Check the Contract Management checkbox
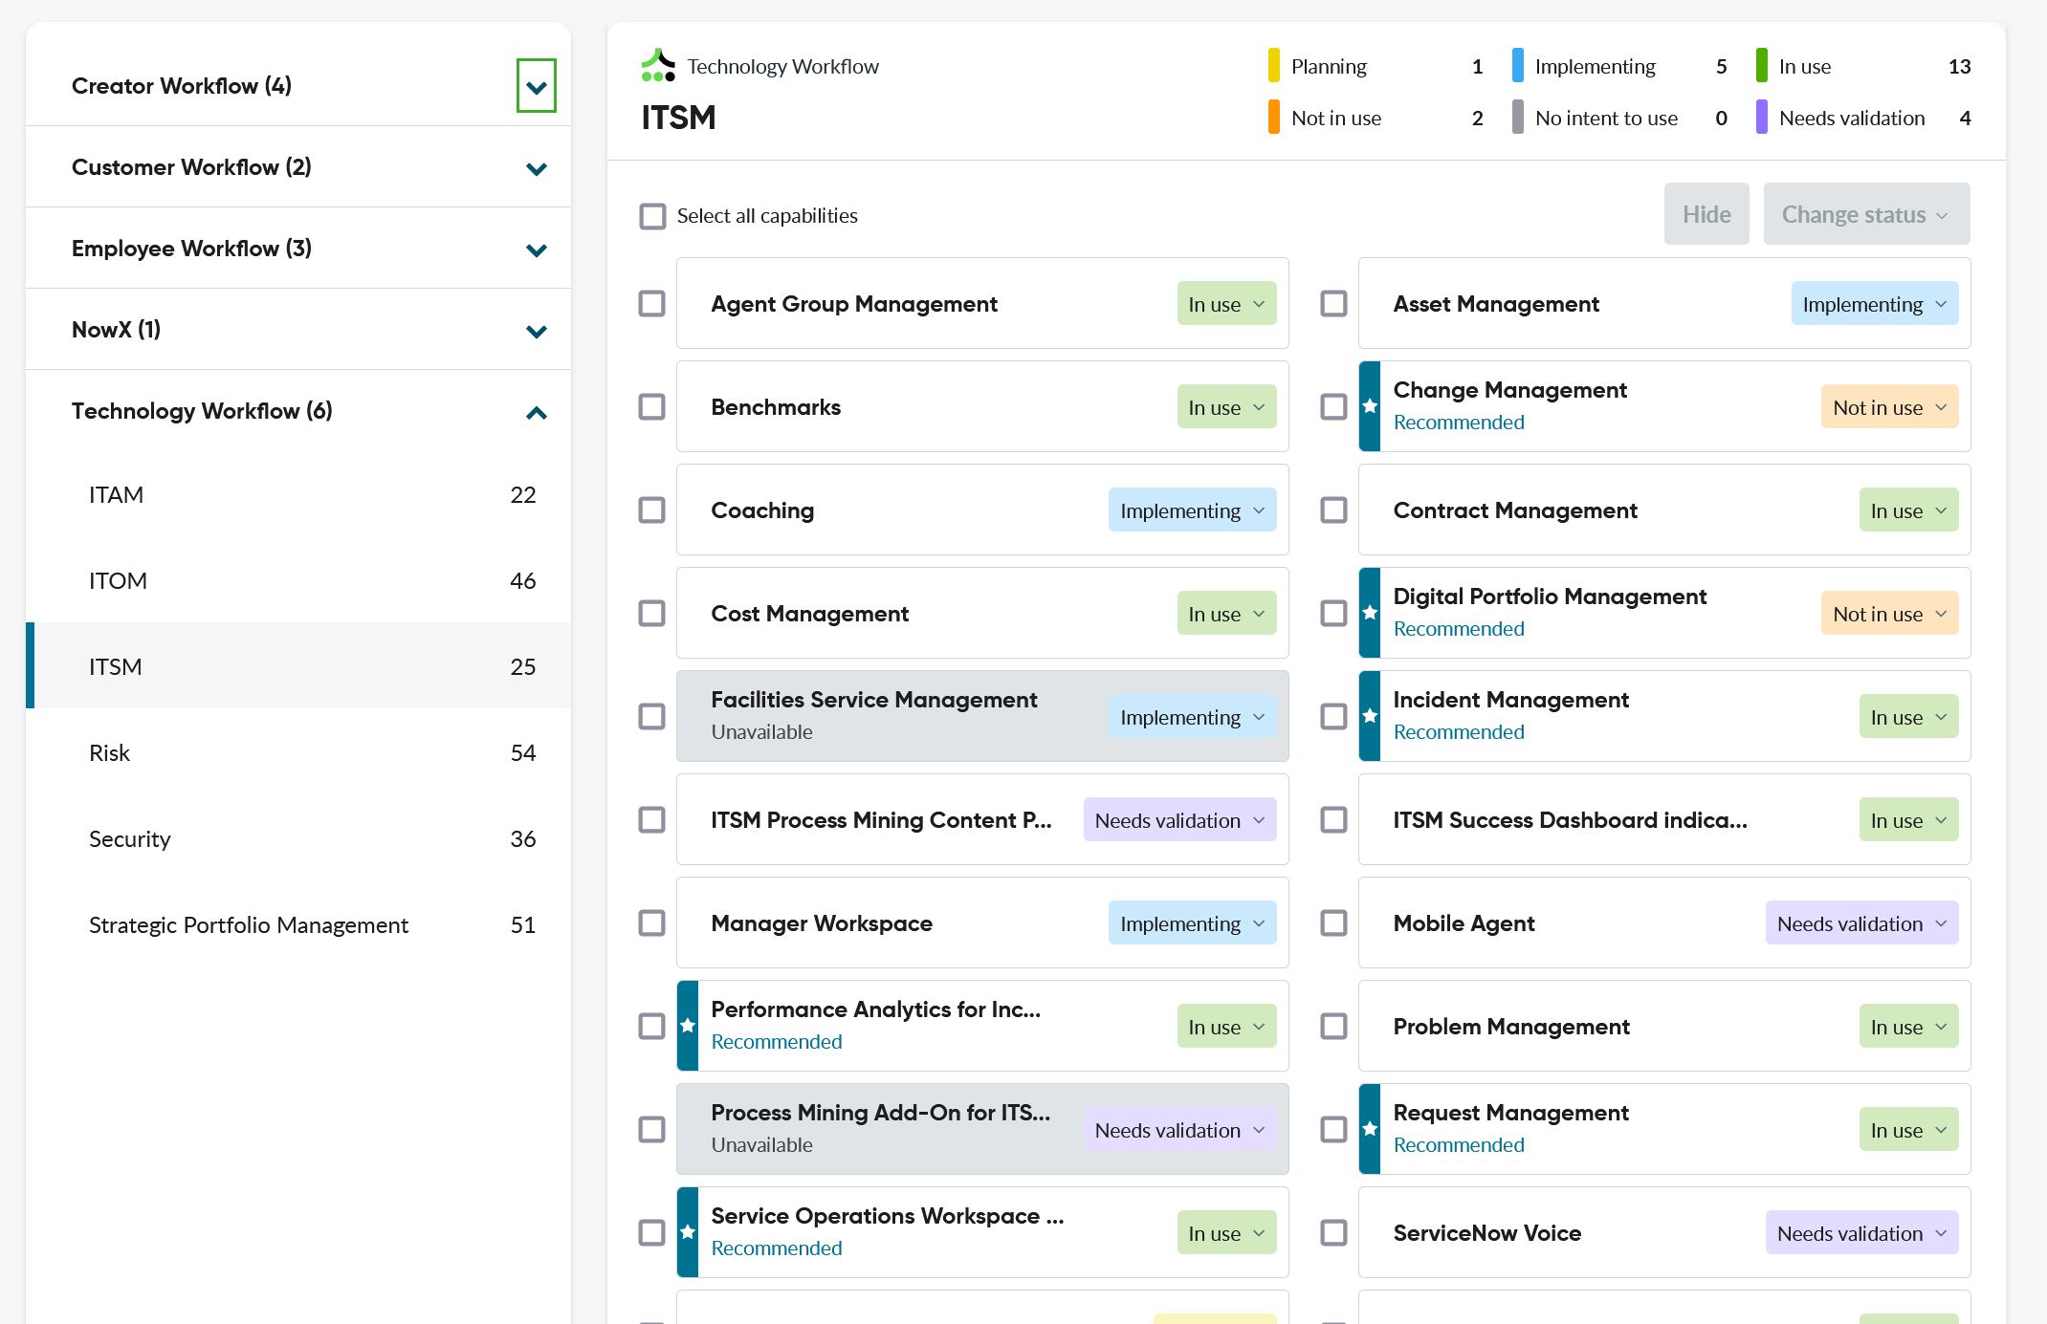Image resolution: width=2047 pixels, height=1324 pixels. pos(1334,510)
